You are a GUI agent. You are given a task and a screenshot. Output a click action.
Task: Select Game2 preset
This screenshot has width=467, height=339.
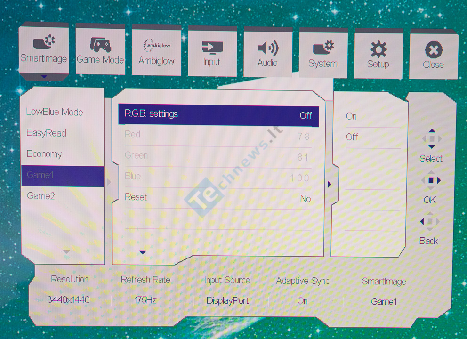41,196
